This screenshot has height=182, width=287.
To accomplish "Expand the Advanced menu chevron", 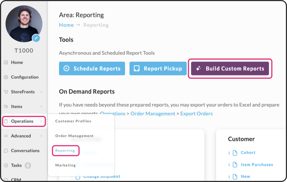I will (41, 136).
